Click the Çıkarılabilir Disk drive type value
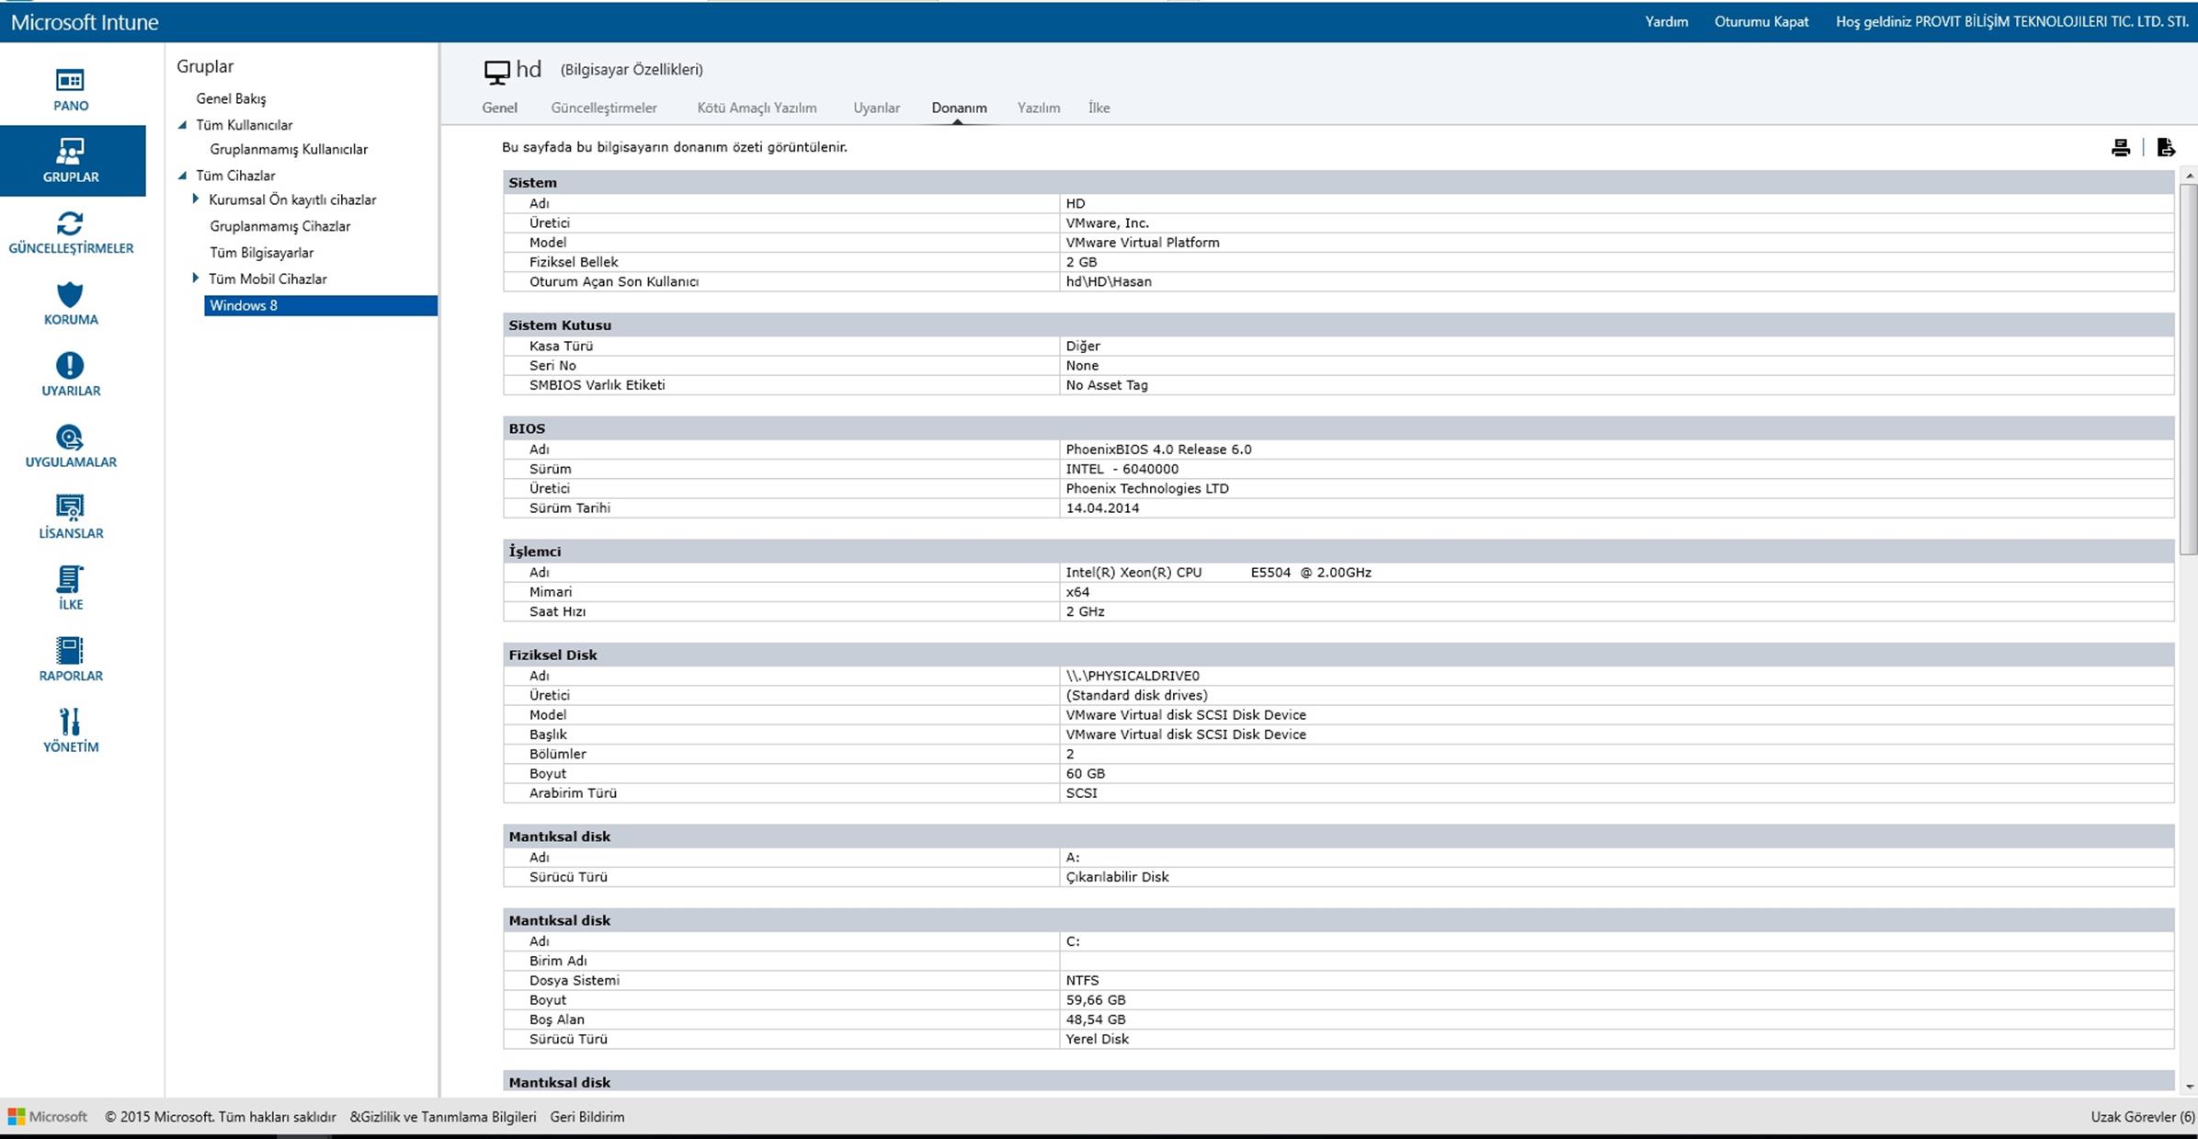 (x=1117, y=877)
